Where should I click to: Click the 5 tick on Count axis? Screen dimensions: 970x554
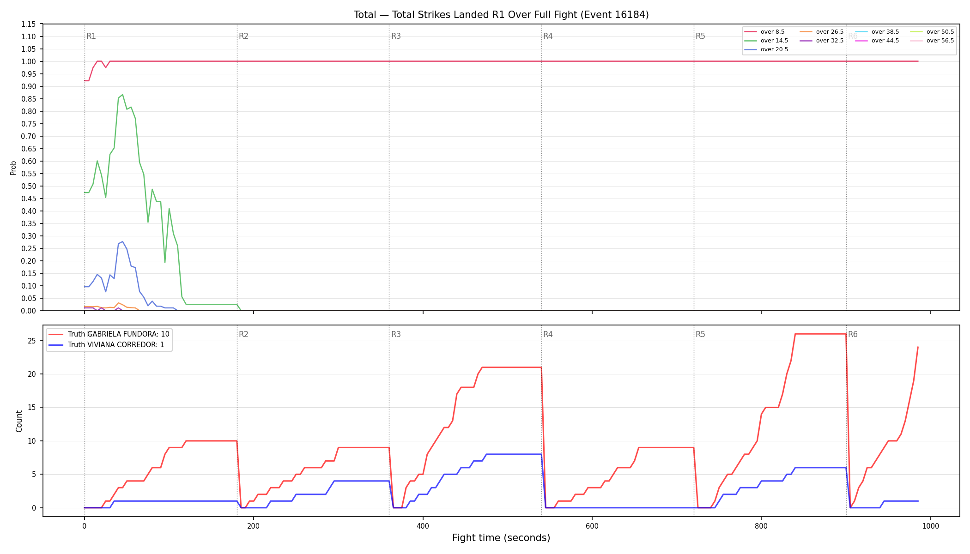tap(34, 474)
